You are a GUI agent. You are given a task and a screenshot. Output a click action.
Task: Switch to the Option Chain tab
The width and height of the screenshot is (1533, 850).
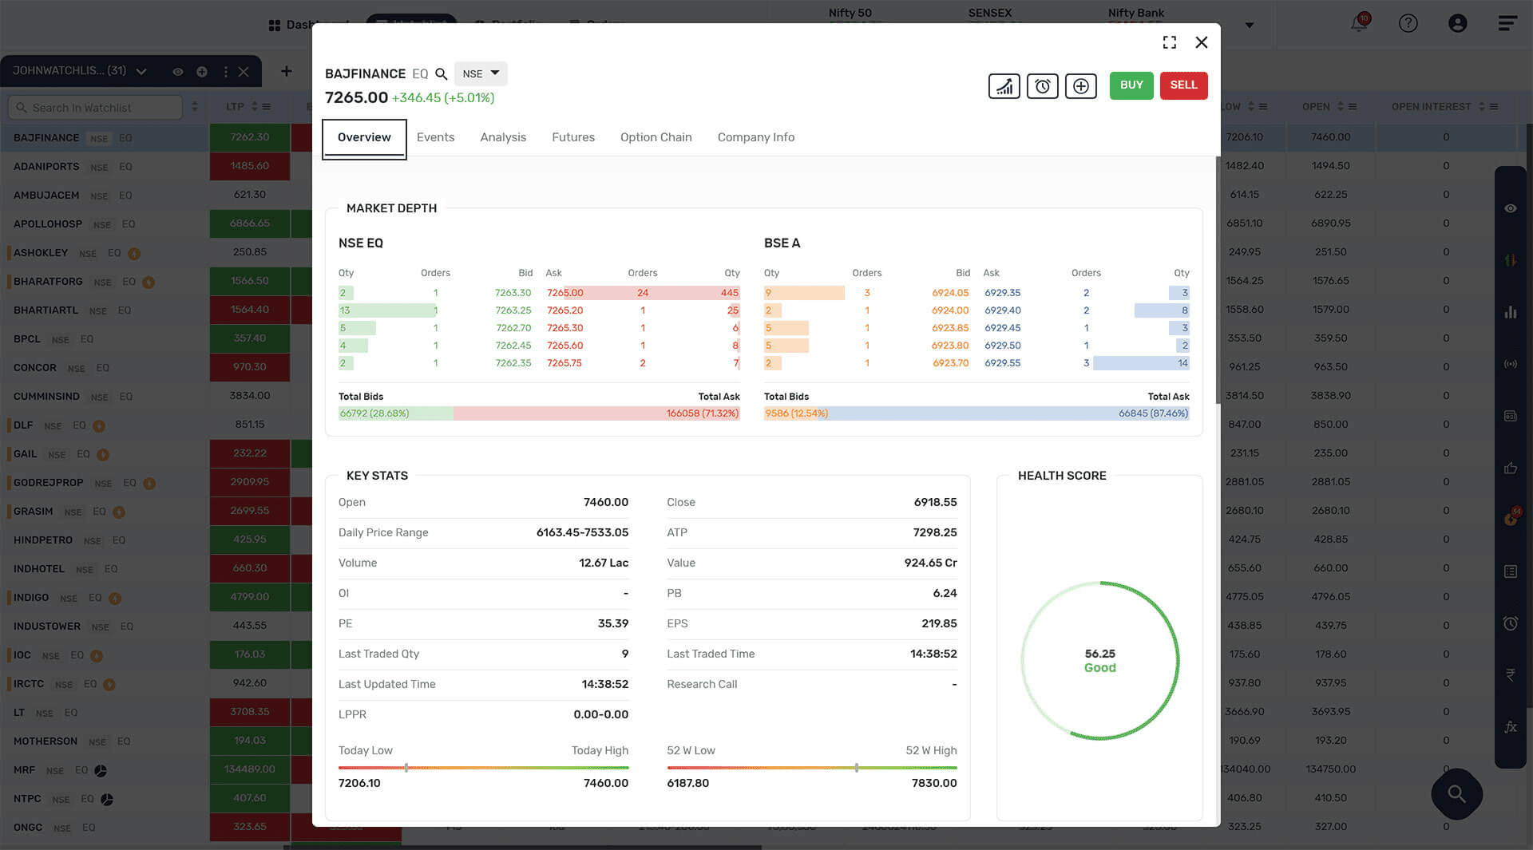[656, 137]
